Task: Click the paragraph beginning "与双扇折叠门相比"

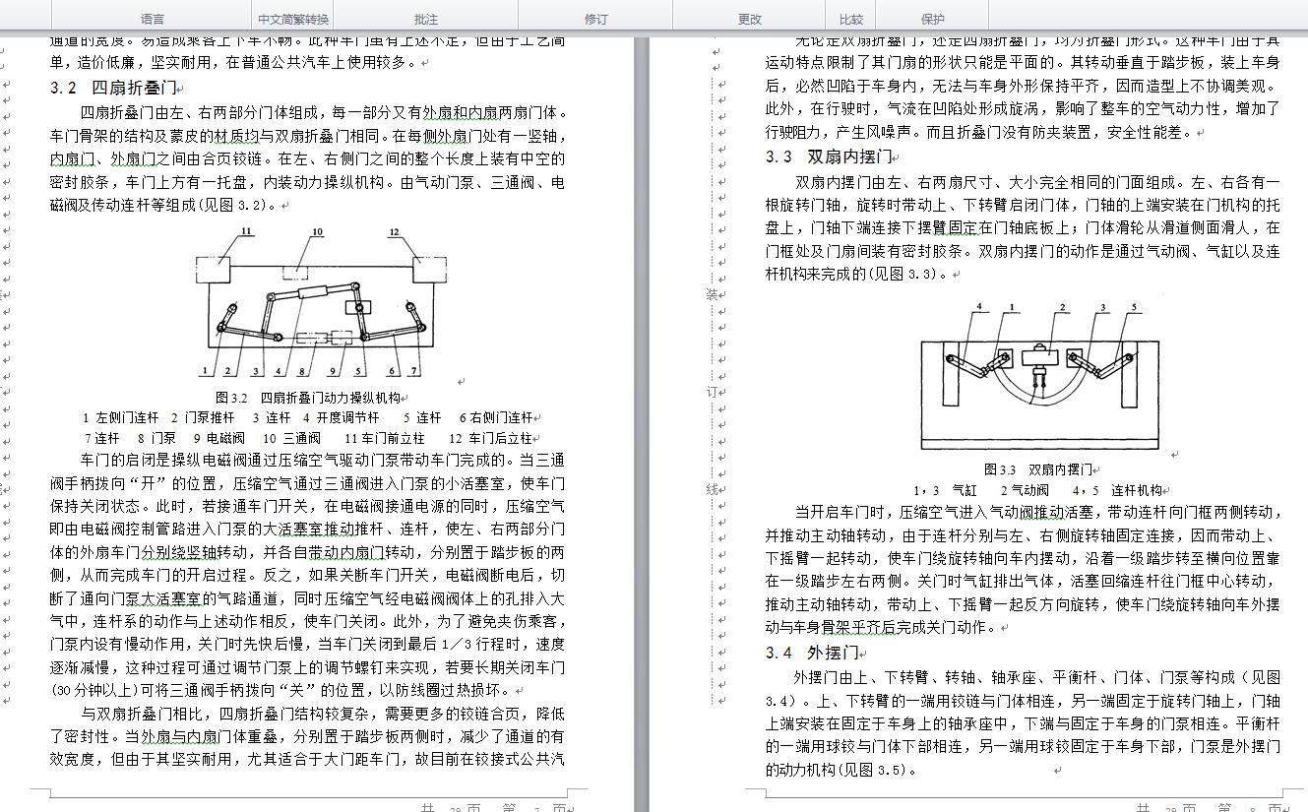Action: 307,735
